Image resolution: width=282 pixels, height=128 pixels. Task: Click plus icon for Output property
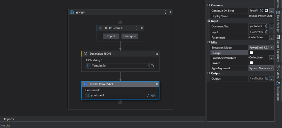(x=267, y=78)
